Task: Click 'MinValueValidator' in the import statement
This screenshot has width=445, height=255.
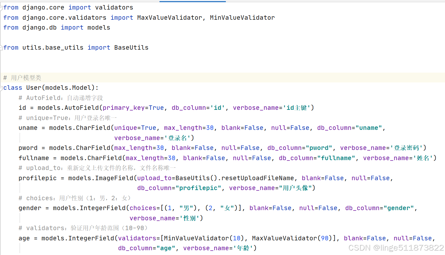Action: click(242, 18)
